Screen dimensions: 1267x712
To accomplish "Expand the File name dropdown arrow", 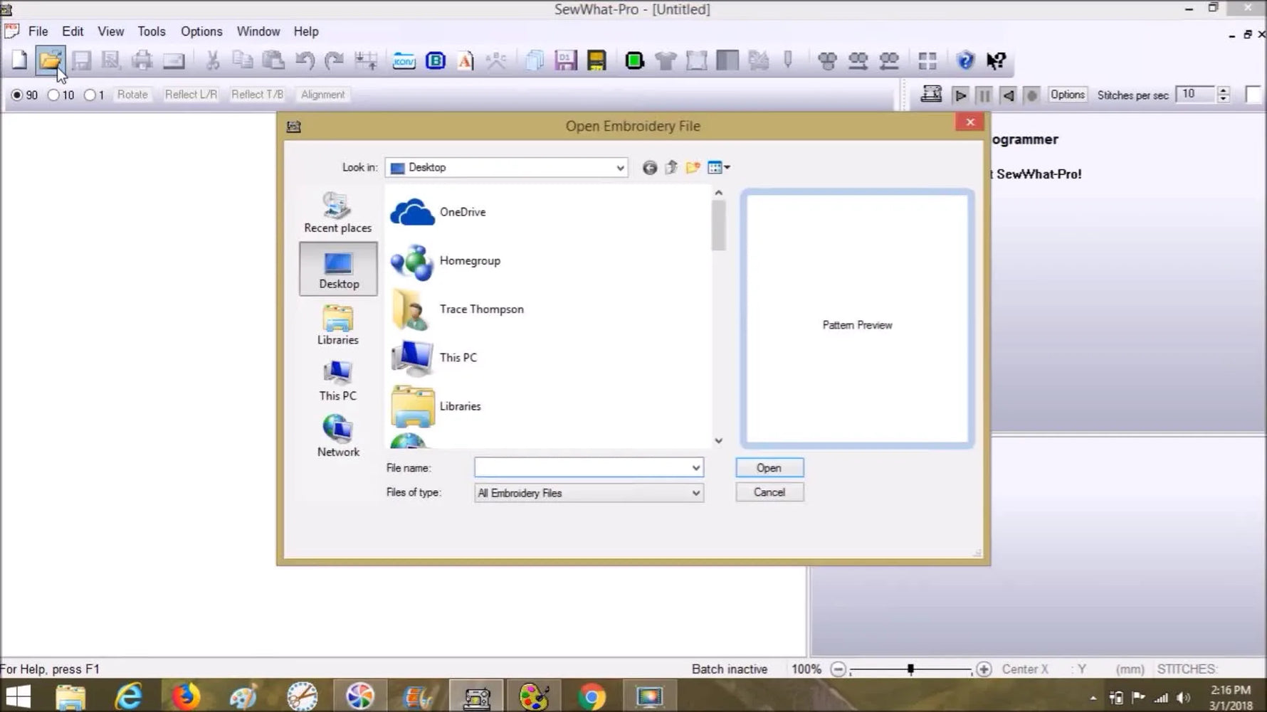I will (695, 467).
